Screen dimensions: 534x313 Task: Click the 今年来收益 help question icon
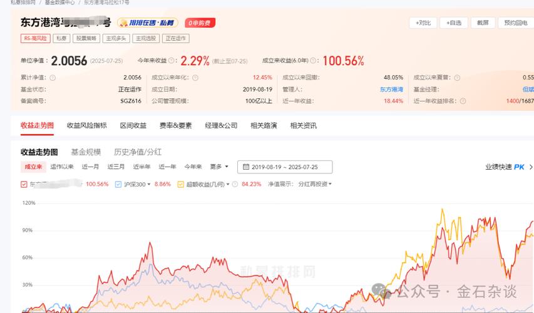(x=171, y=61)
